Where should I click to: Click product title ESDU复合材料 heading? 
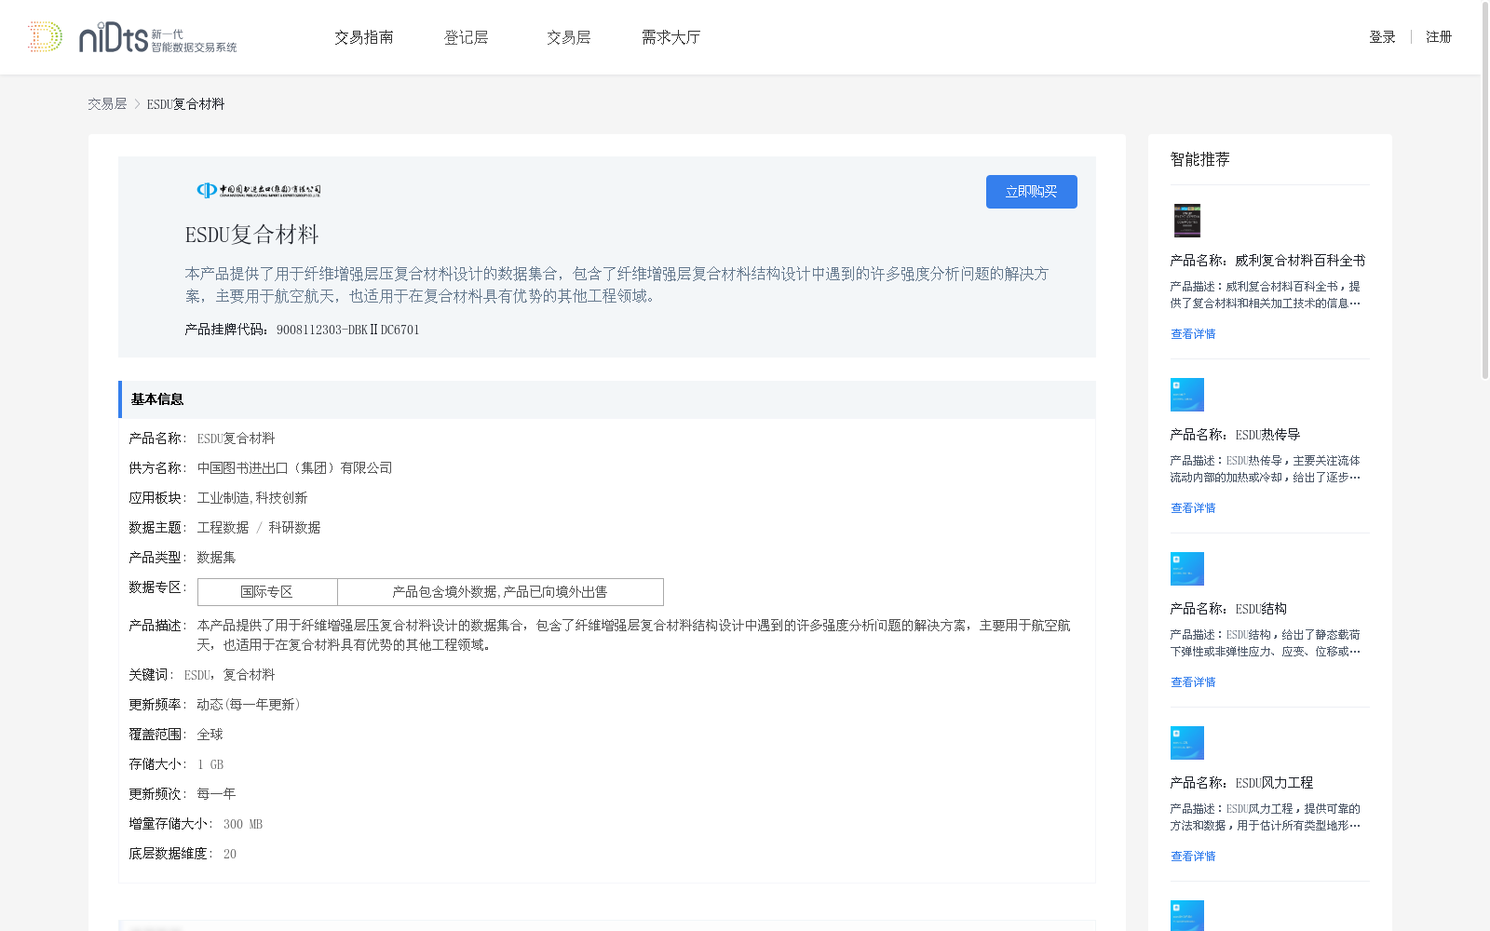point(252,235)
